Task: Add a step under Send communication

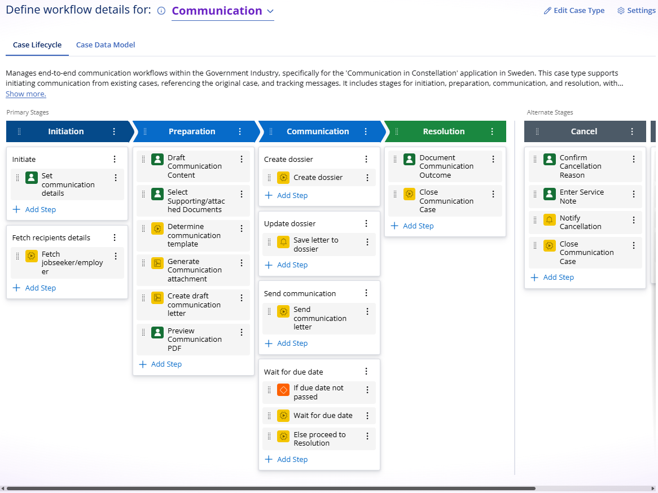Action: 286,343
